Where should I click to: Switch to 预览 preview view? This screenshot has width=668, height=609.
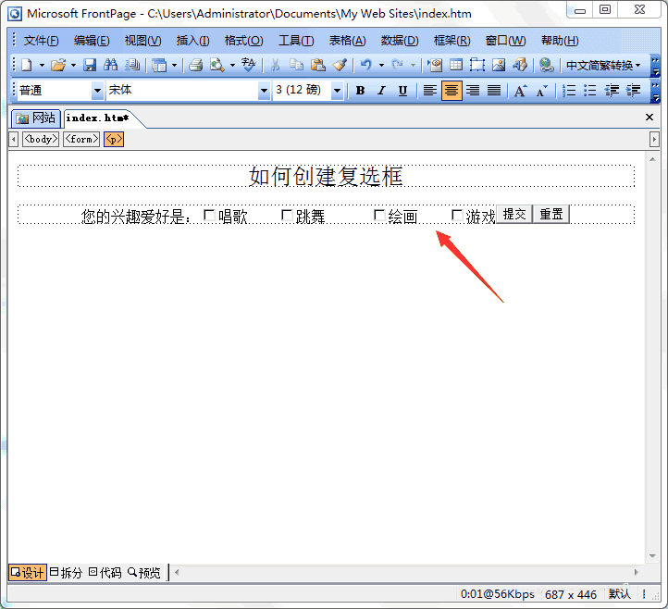144,572
